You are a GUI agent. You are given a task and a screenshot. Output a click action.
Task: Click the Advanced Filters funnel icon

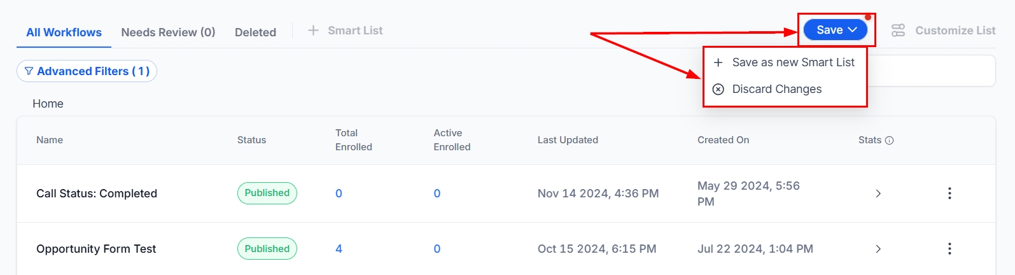(x=29, y=71)
